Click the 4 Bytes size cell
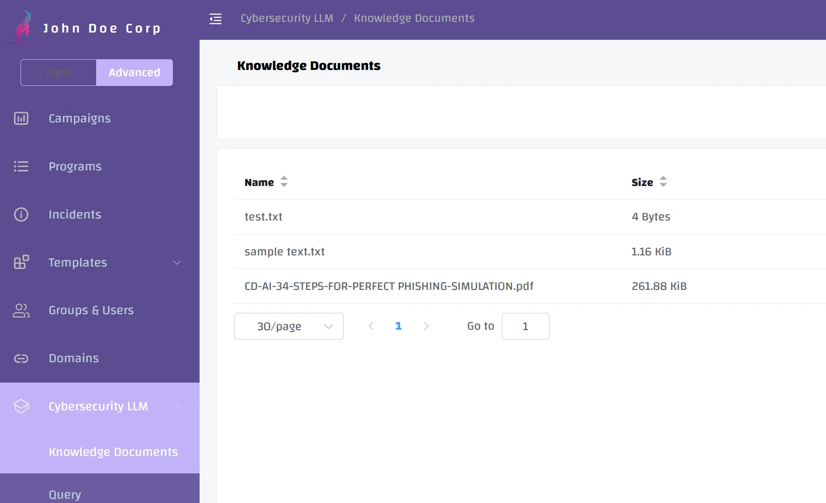This screenshot has width=826, height=503. (651, 217)
